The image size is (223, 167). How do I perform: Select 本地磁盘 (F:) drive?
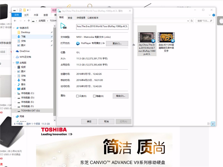(27, 106)
